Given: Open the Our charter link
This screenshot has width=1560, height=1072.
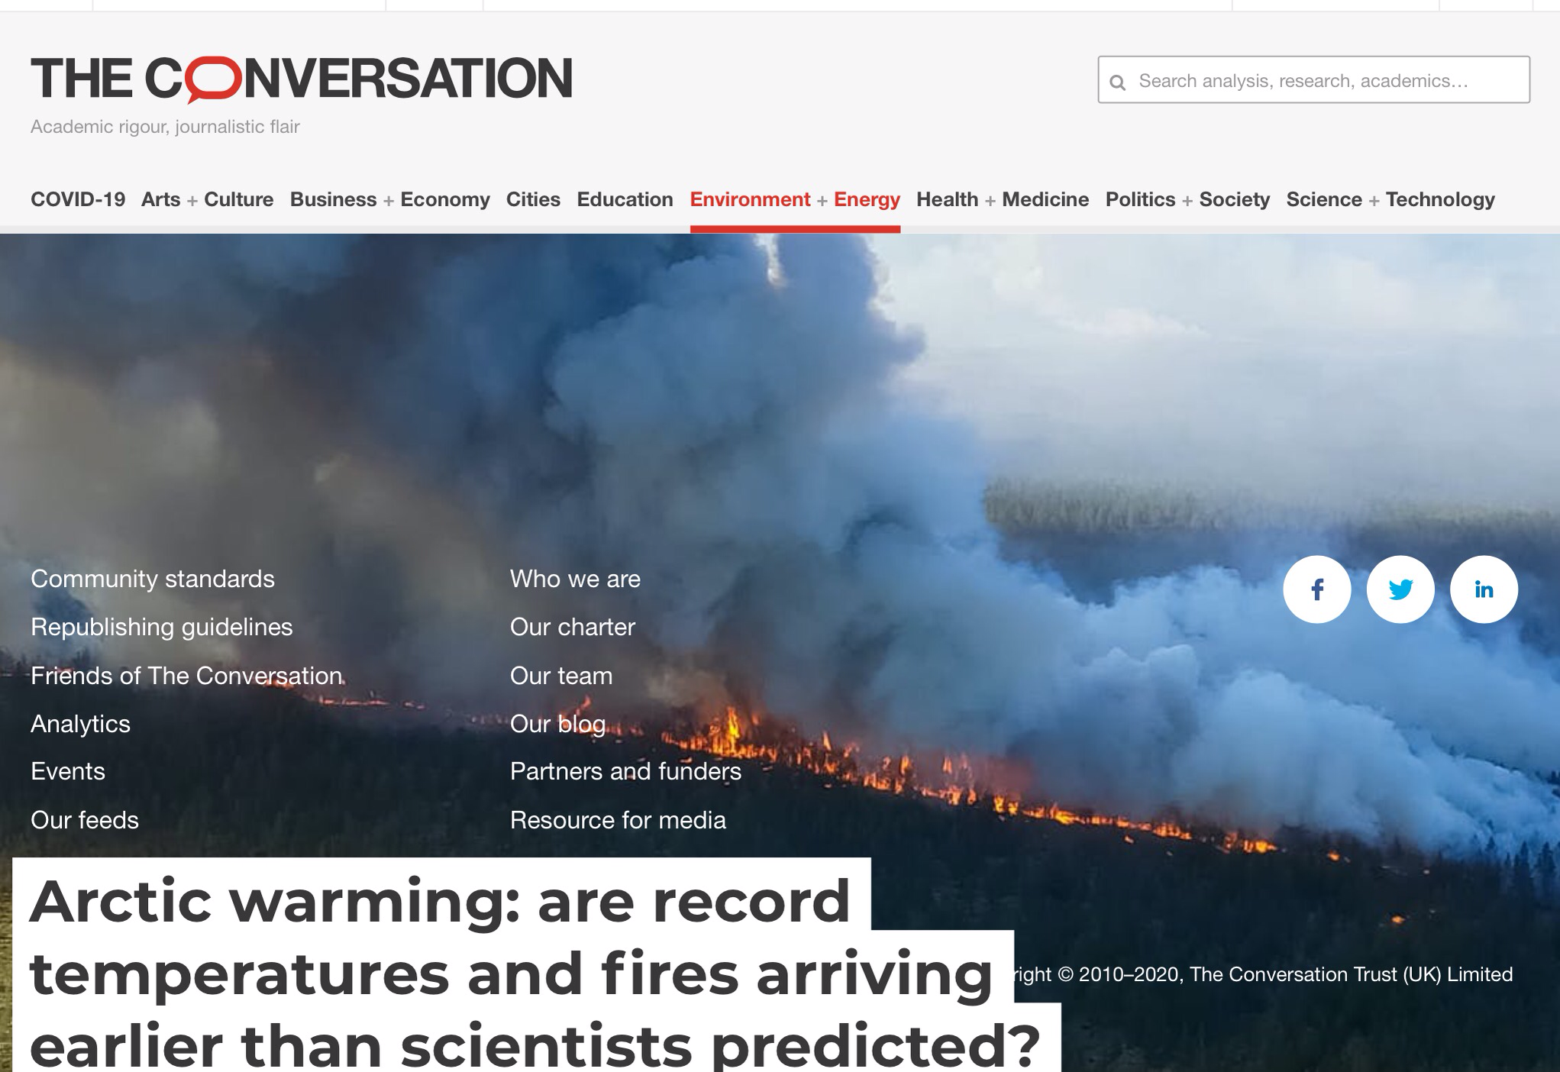Looking at the screenshot, I should coord(573,627).
